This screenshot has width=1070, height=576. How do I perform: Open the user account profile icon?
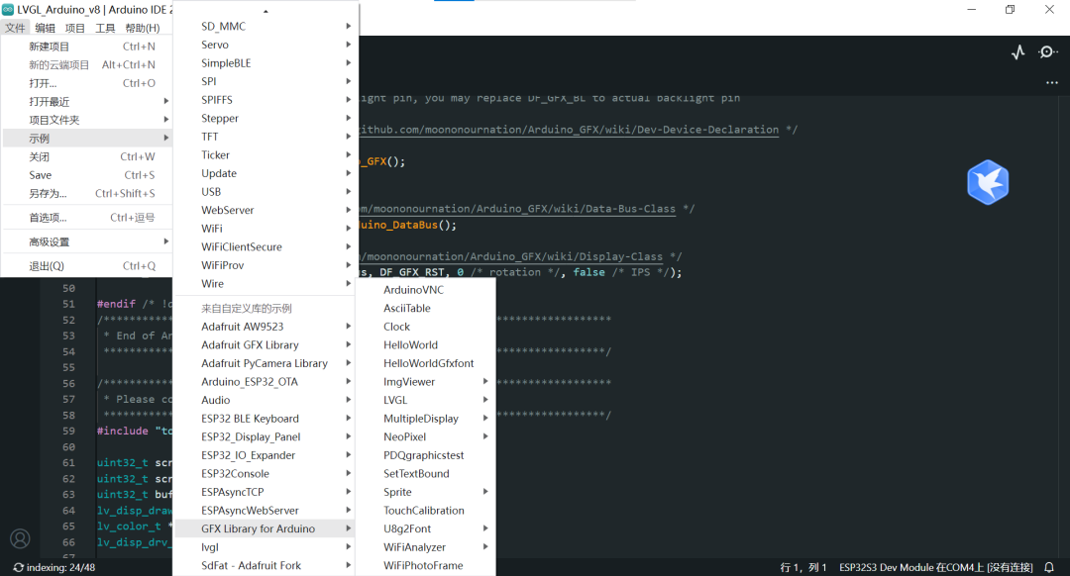point(21,539)
